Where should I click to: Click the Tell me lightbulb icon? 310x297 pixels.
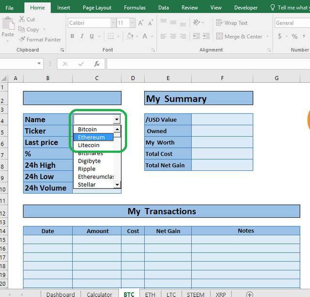[273, 8]
